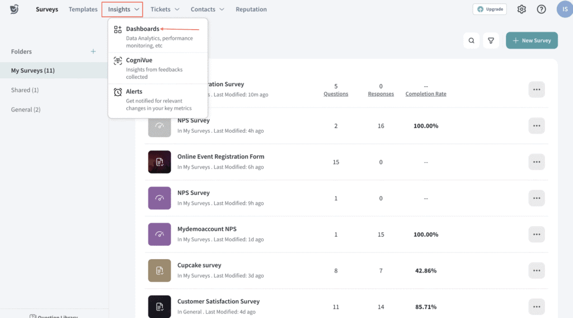
Task: Click the SurveySparrow logo icon
Action: [x=15, y=9]
